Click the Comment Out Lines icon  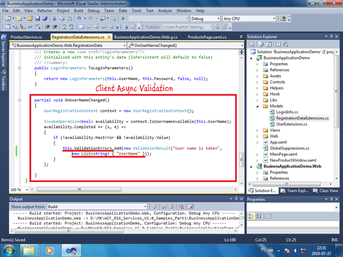pyautogui.click(x=64, y=27)
